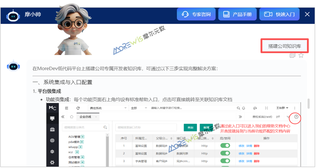Open the 王秋群 user dropdown
Image resolution: width=316 pixels, height=168 pixels.
pyautogui.click(x=282, y=108)
